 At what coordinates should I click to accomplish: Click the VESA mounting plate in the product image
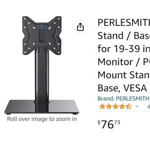[x=42, y=35]
